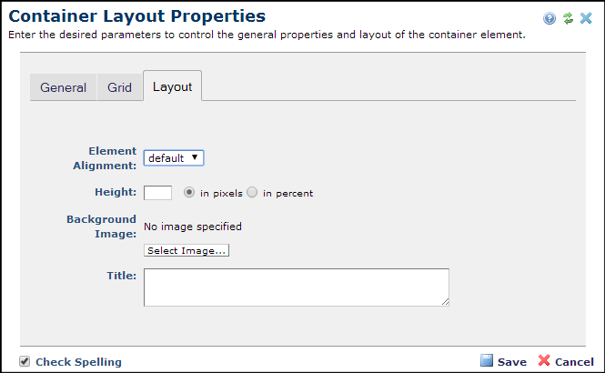
Task: Click the blue floppy disk Save icon
Action: click(487, 361)
